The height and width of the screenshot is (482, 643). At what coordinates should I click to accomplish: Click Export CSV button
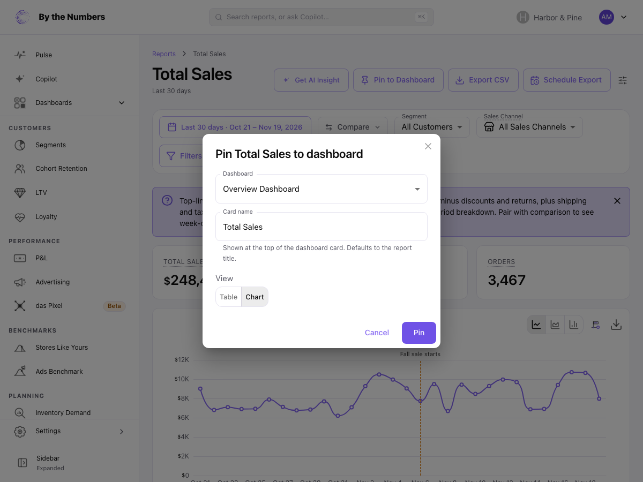[483, 80]
